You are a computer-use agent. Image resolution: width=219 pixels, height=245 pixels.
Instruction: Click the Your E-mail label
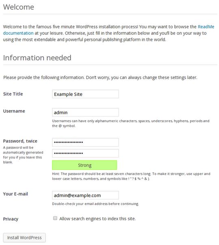click(15, 194)
